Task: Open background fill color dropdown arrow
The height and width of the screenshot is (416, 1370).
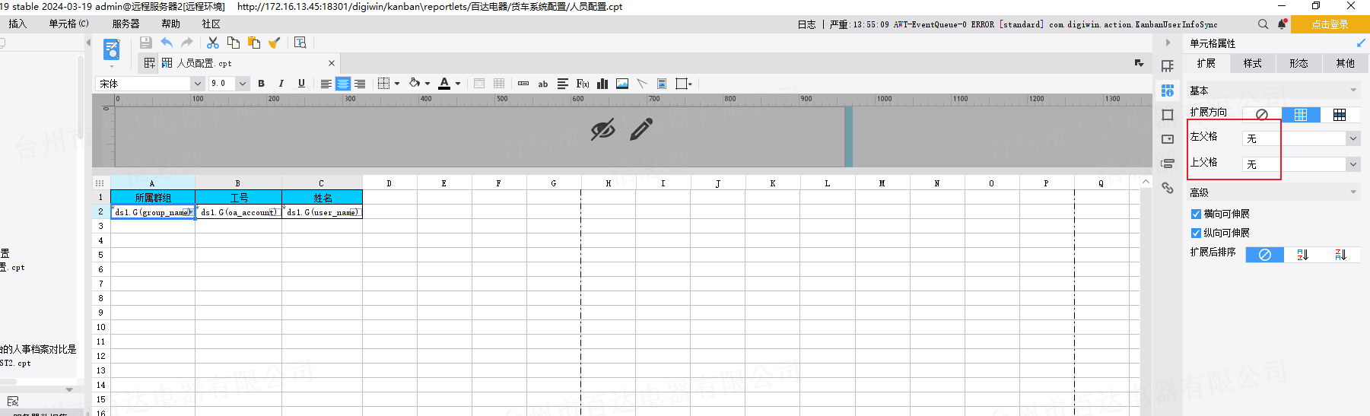Action: (428, 84)
